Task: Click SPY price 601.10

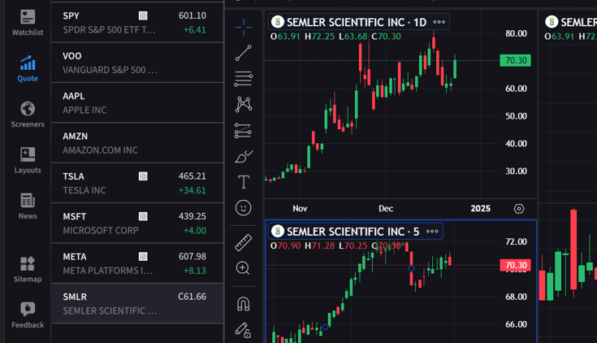Action: (x=193, y=15)
